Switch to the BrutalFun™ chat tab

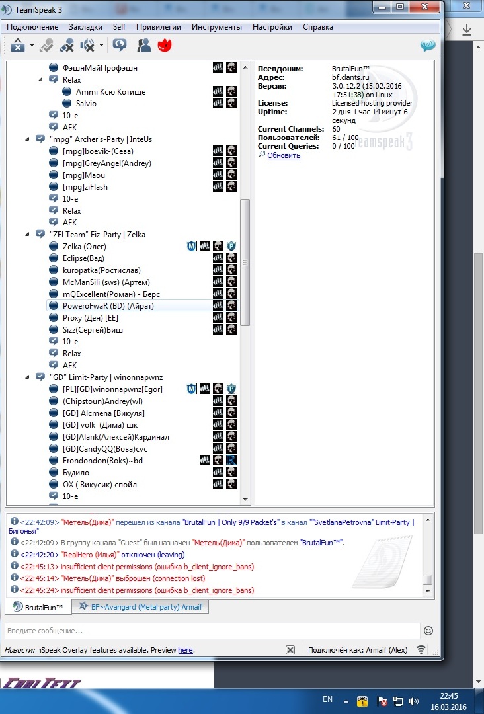point(38,607)
